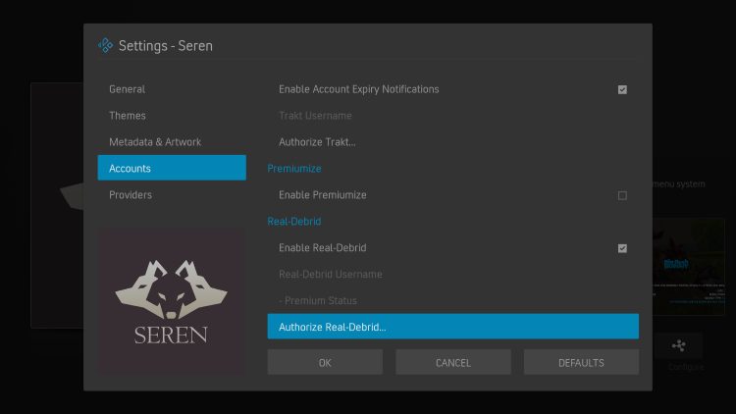Screen dimensions: 736x414
Task: Toggle Enable Account Expiry Notifications checkbox
Action: pyautogui.click(x=622, y=89)
